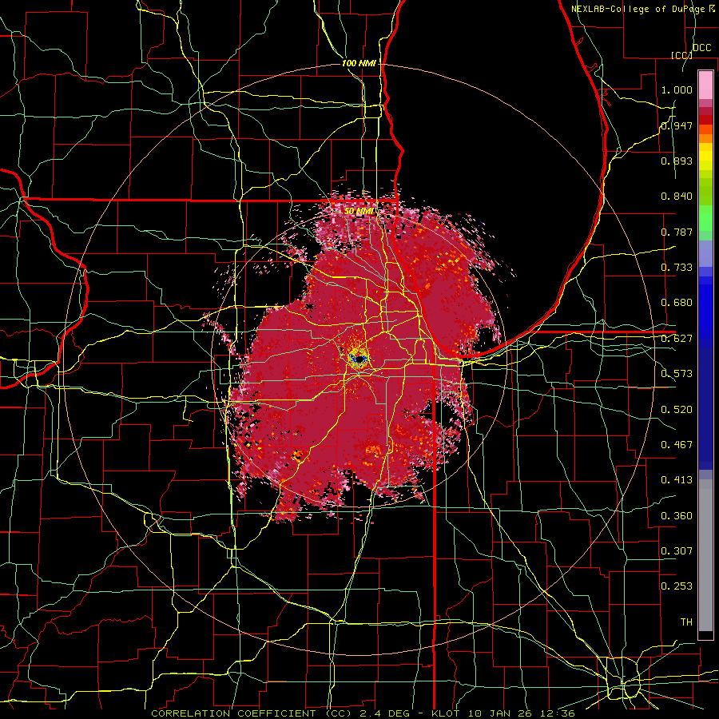
Task: Click the radar site center with blue pixels
Action: 358,358
